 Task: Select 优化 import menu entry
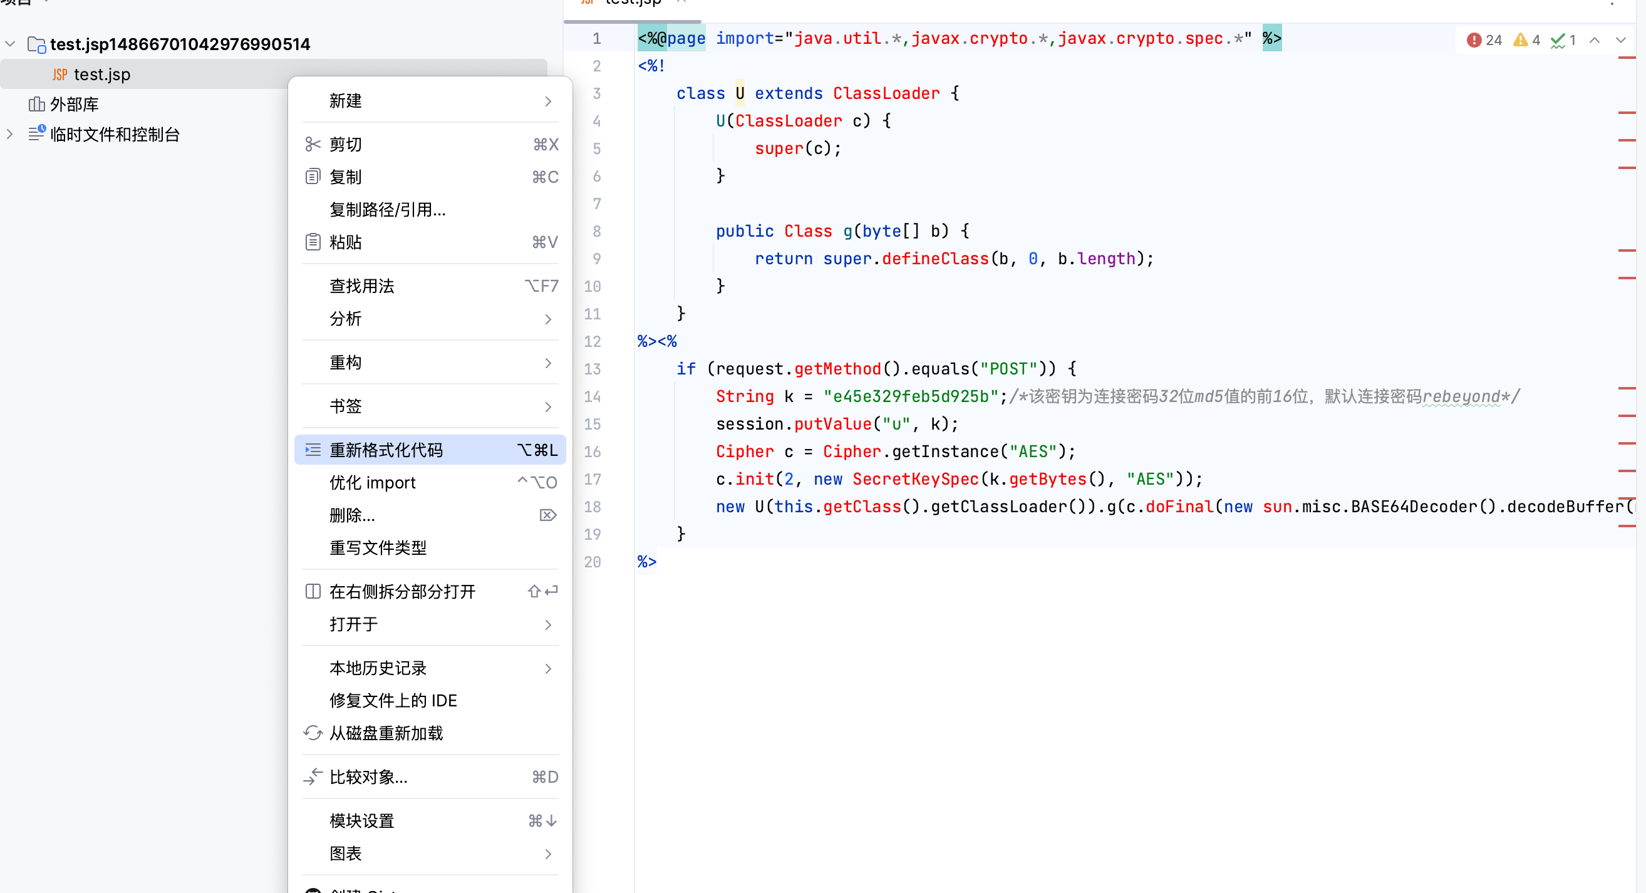430,482
